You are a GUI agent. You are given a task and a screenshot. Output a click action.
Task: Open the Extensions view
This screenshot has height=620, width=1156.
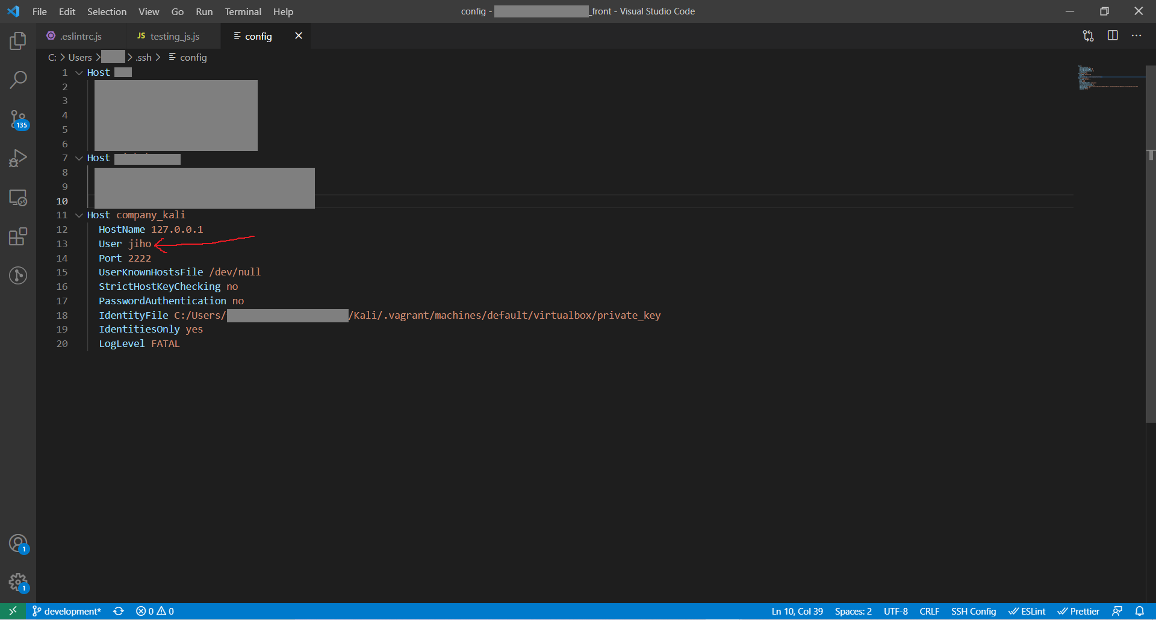coord(18,236)
